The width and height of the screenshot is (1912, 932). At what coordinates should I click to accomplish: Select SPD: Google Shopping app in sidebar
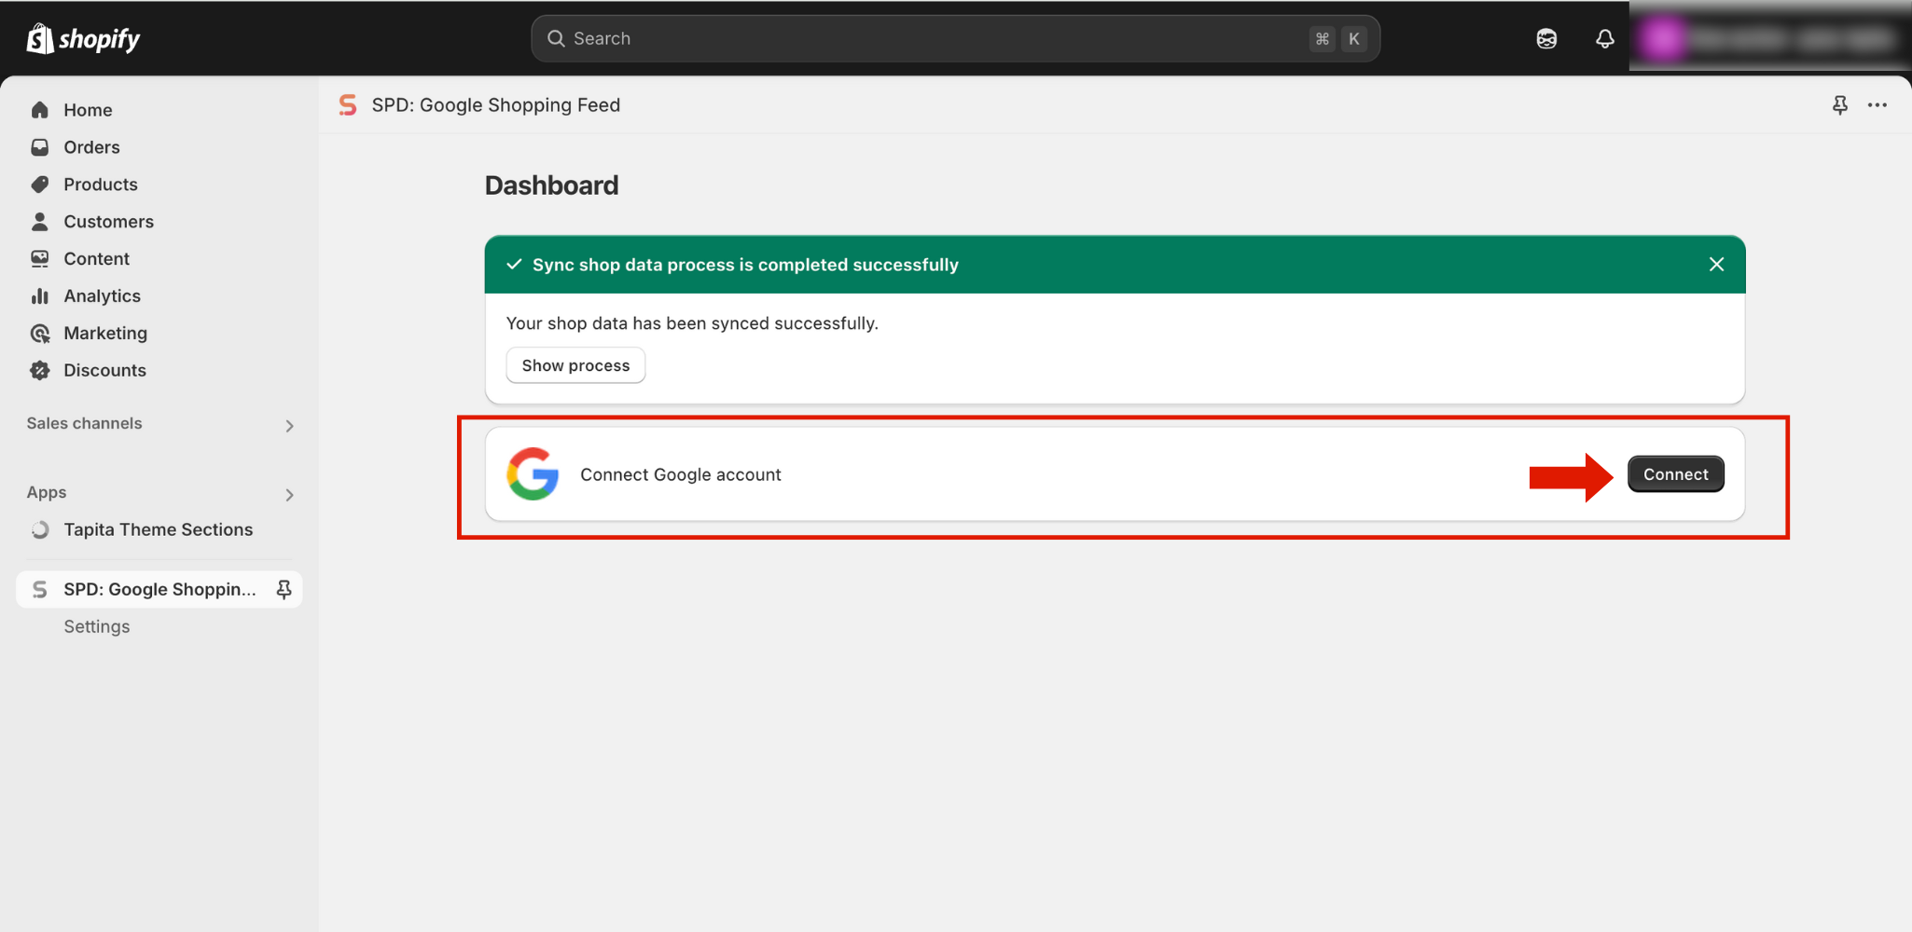pyautogui.click(x=159, y=589)
